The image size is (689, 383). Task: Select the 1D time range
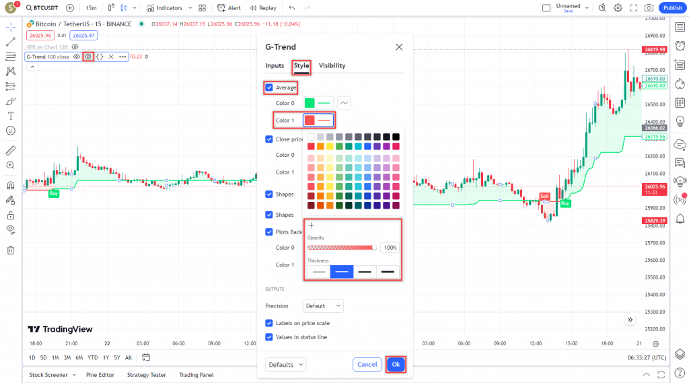coord(32,357)
